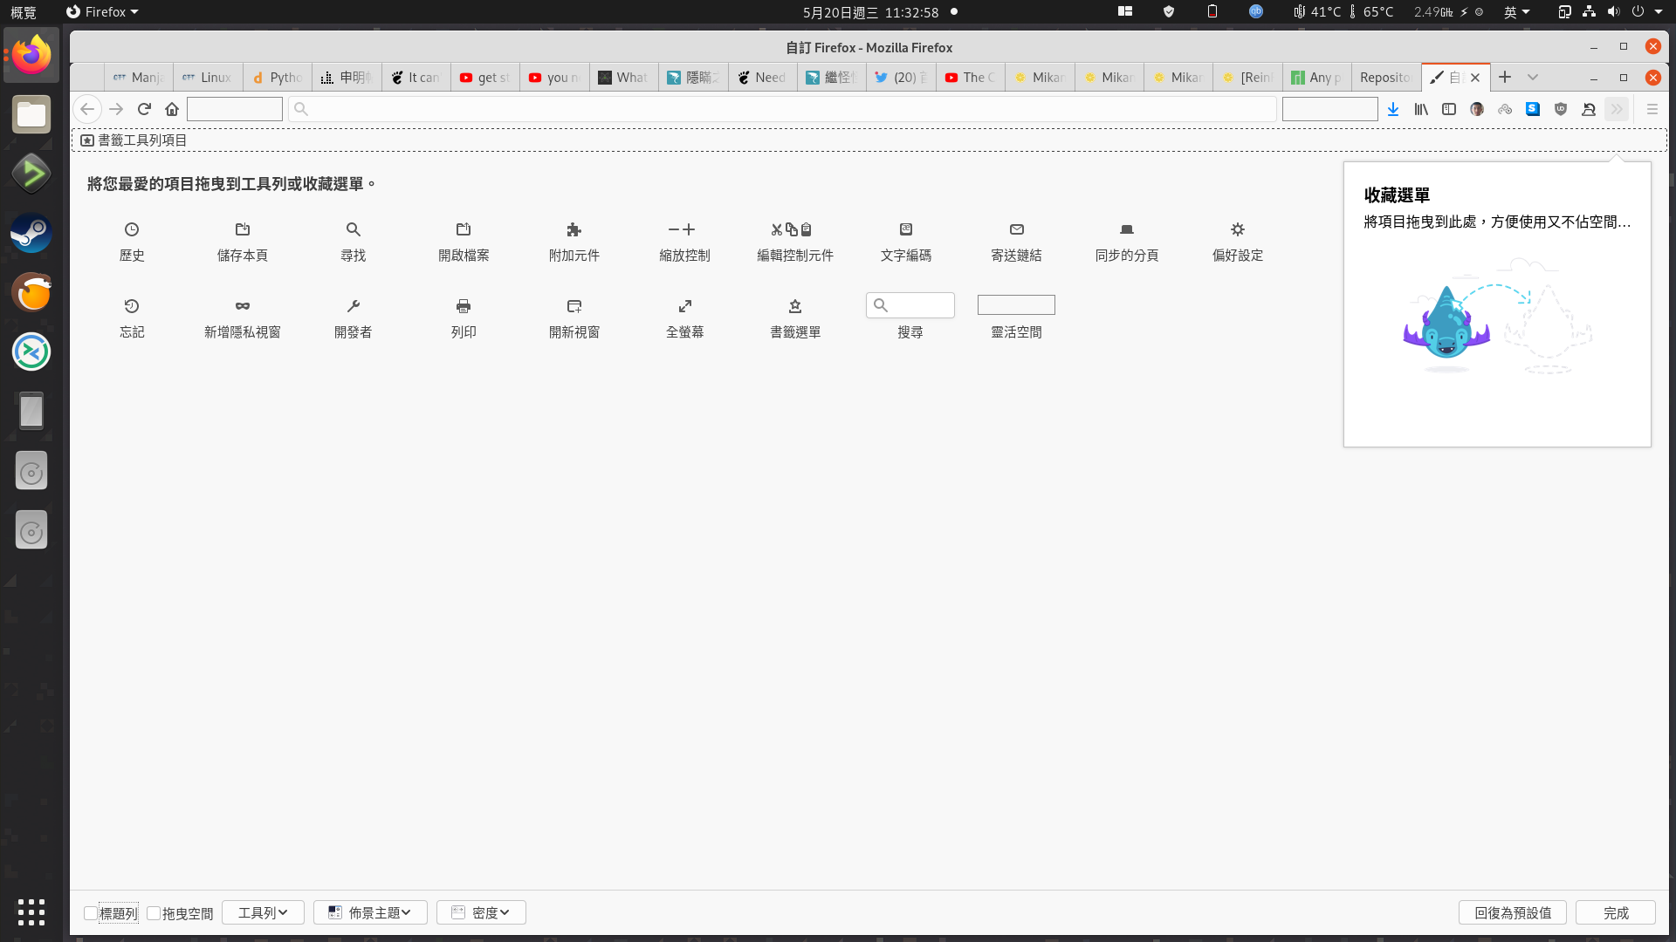The height and width of the screenshot is (942, 1676).
Task: Switch to the 'Any p' tab
Action: click(x=1316, y=78)
